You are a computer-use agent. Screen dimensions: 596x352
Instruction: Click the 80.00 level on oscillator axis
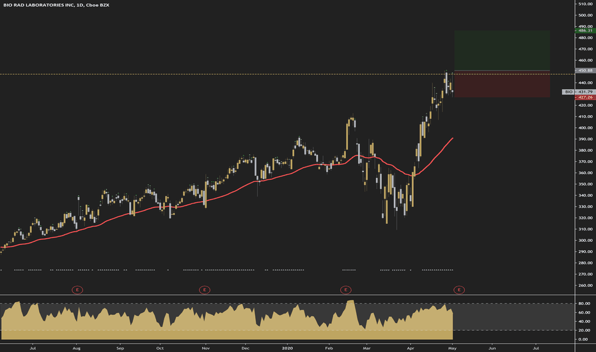pos(584,303)
